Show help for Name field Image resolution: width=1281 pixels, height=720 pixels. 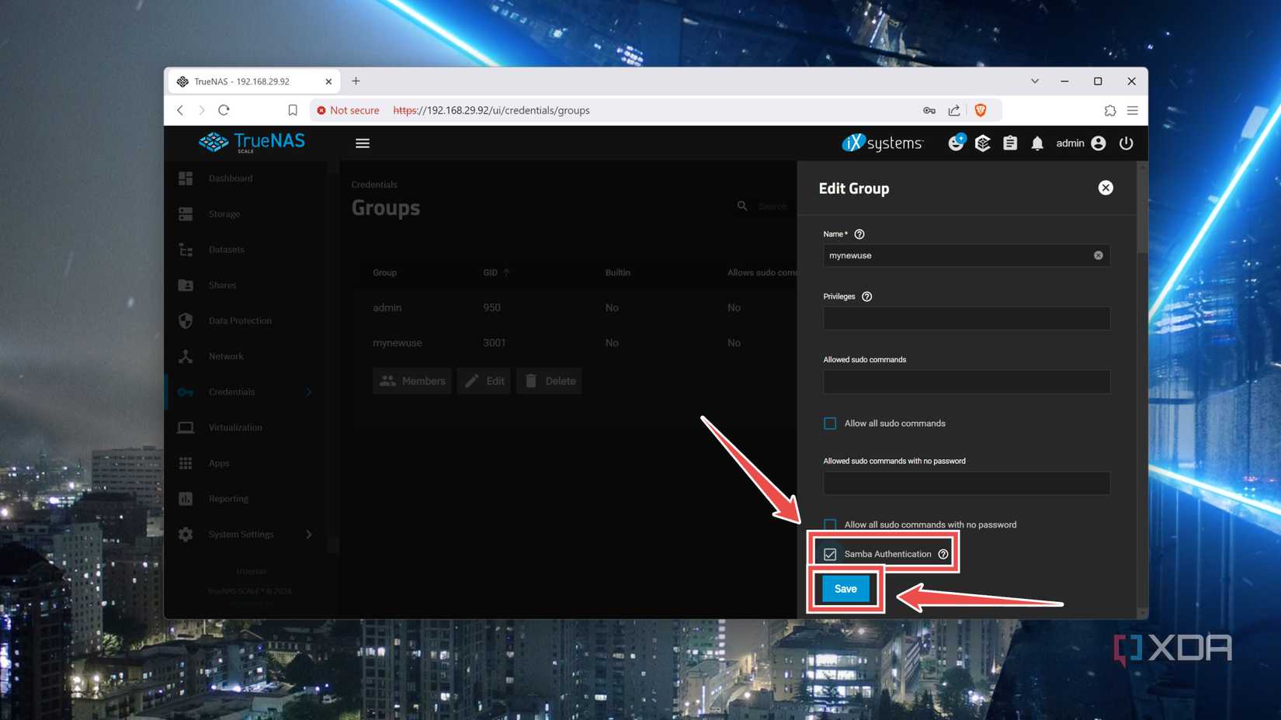(859, 234)
